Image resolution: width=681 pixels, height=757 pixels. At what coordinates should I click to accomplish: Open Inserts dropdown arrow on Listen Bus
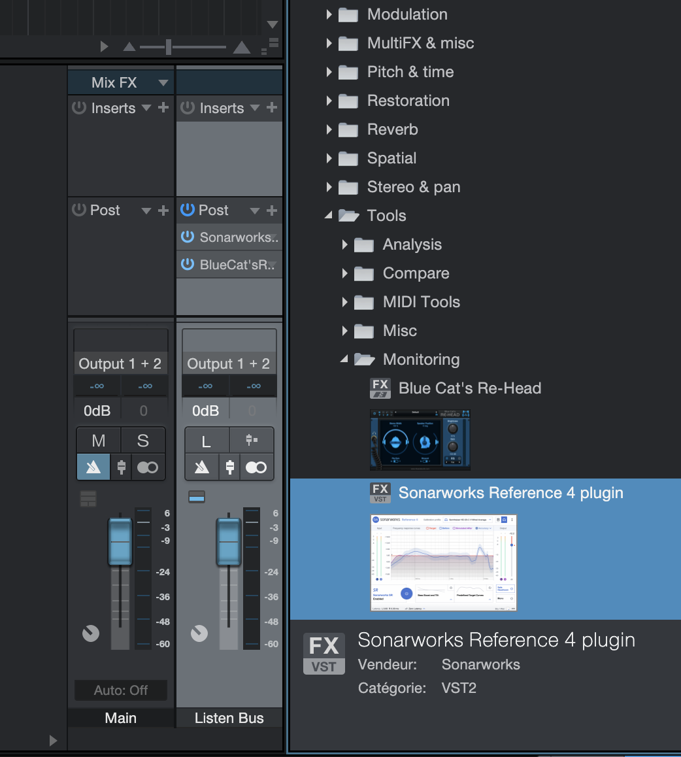pos(255,108)
